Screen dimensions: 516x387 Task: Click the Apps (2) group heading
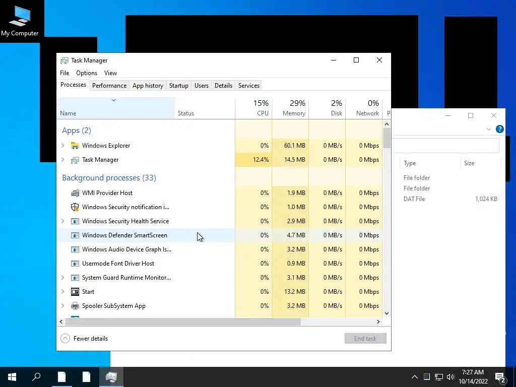[77, 131]
